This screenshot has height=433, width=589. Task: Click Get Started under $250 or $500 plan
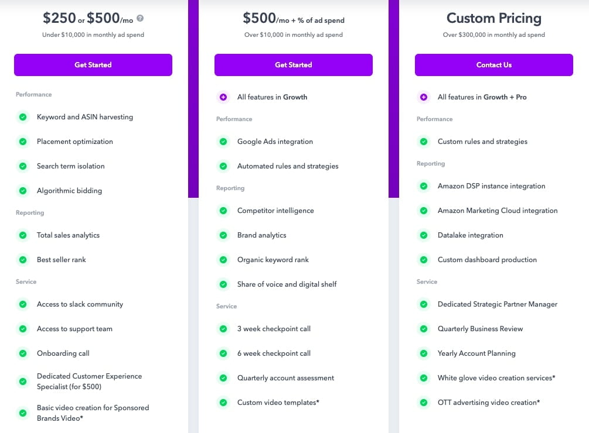[x=93, y=65]
